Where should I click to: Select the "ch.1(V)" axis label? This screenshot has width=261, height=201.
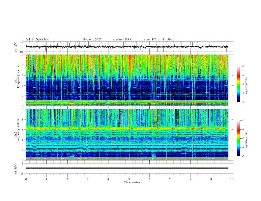coord(16,47)
